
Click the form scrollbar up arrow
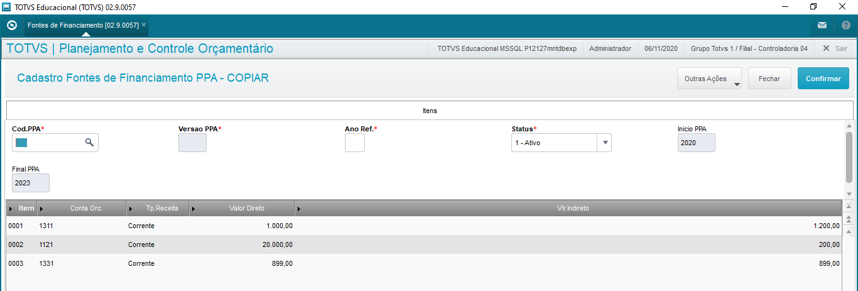(x=849, y=126)
